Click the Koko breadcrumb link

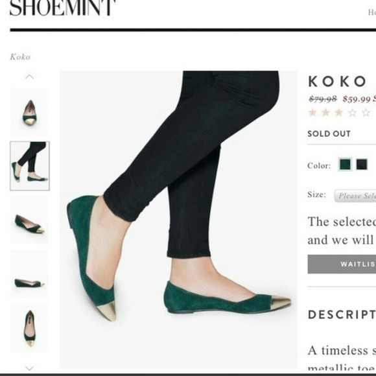click(x=20, y=57)
